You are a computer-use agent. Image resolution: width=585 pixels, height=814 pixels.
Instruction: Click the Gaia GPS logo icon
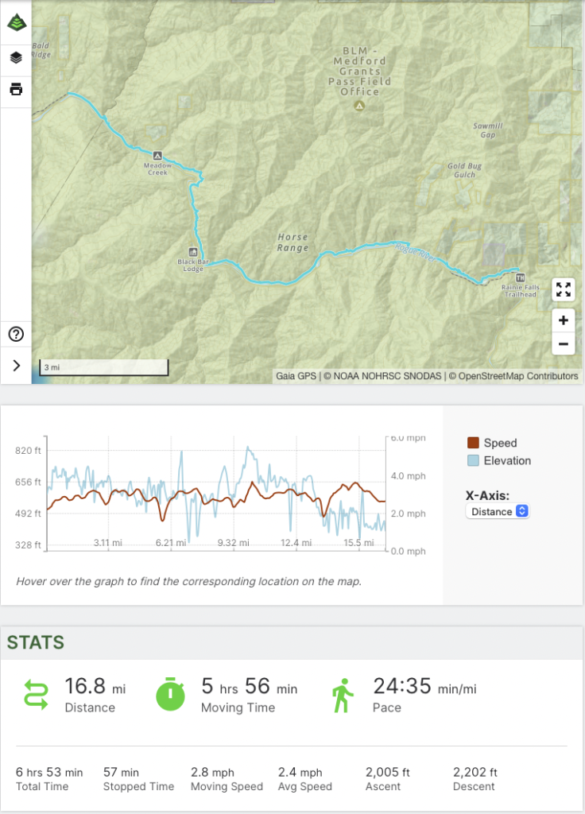pos(16,23)
